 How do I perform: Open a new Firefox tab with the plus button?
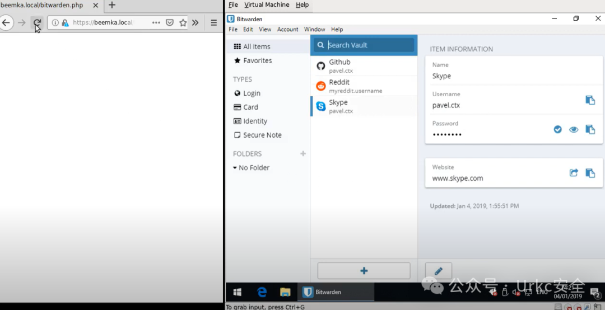tap(112, 5)
